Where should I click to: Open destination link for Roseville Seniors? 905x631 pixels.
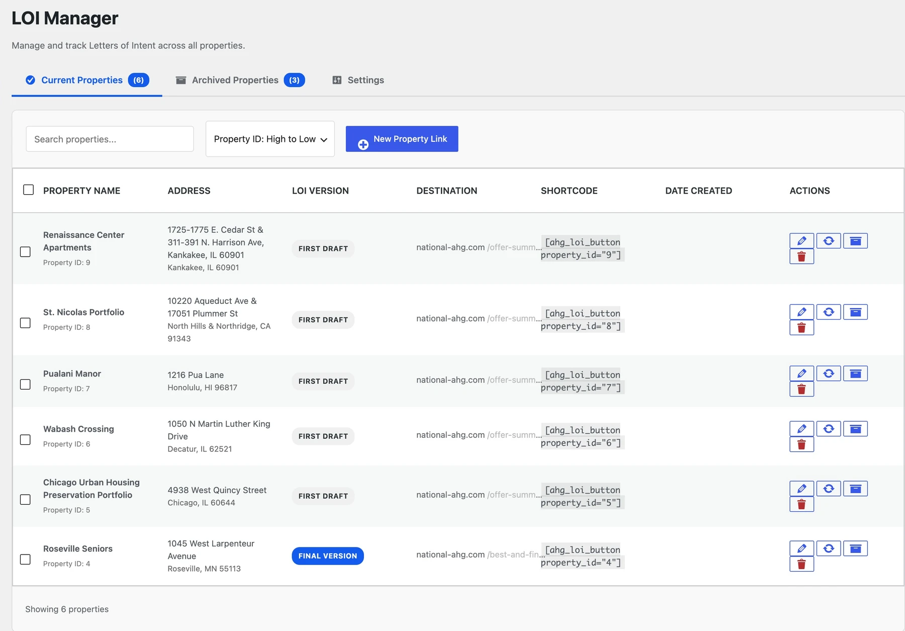coord(480,555)
